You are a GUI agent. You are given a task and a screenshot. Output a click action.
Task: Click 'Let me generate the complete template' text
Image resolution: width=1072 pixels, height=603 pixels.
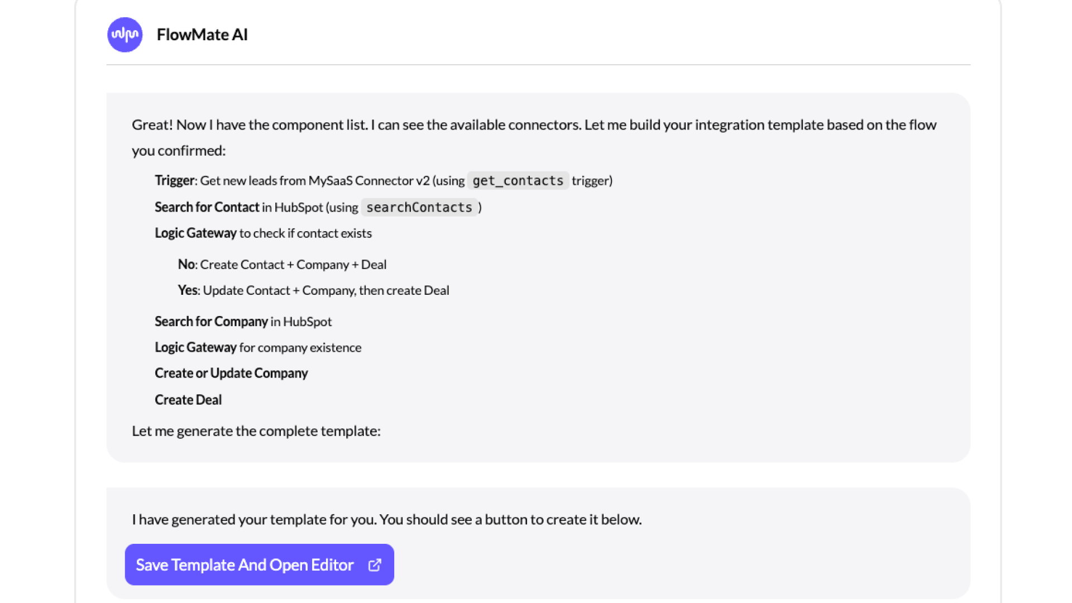tap(256, 431)
